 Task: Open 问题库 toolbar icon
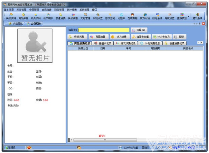coord(121,16)
